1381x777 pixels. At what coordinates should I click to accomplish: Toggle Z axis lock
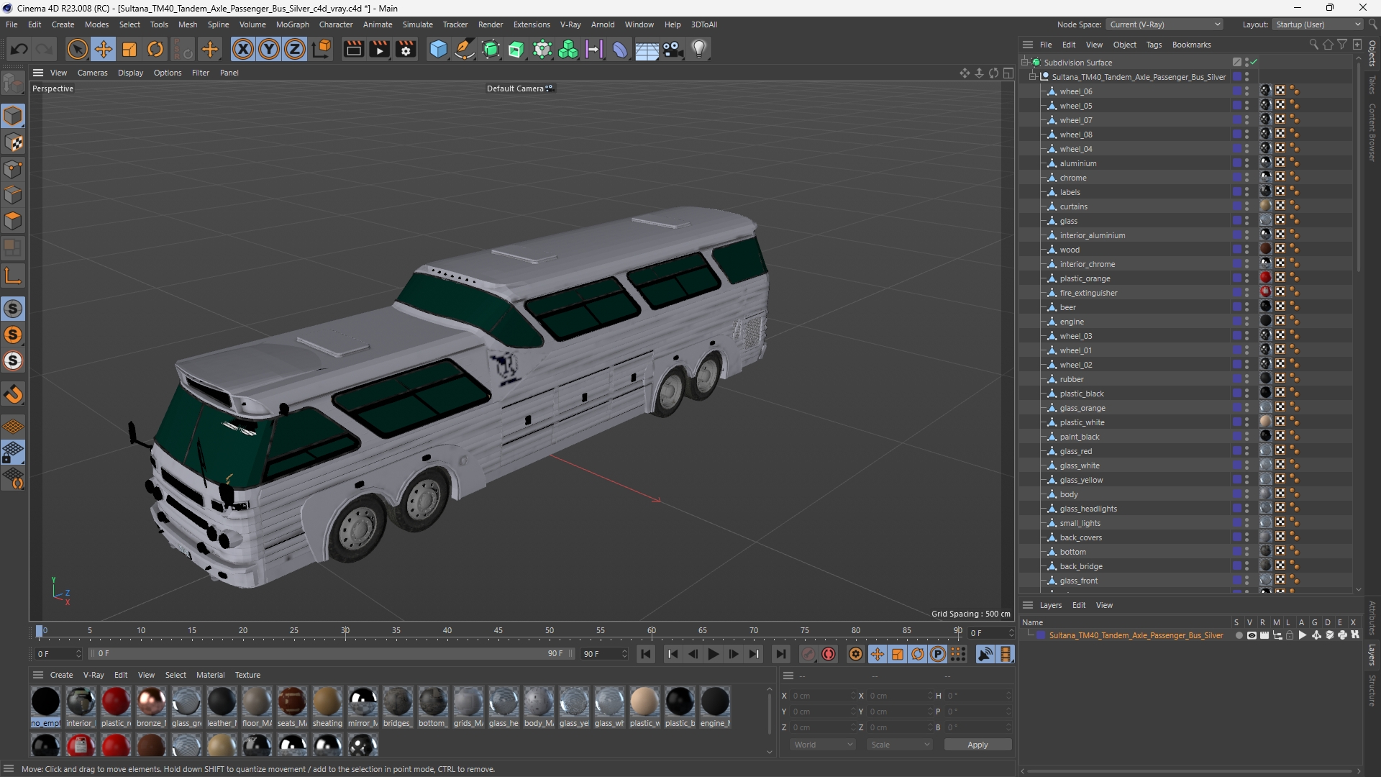(x=295, y=49)
